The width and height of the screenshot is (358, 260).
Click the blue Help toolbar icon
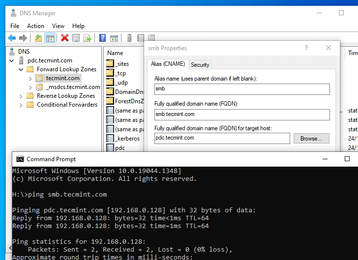102,38
